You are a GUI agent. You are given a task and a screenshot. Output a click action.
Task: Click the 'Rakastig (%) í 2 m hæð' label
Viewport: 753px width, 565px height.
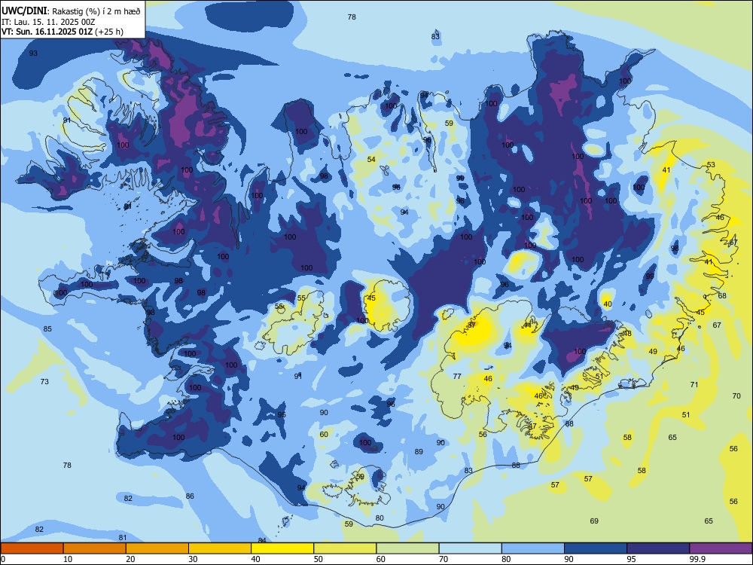96,11
